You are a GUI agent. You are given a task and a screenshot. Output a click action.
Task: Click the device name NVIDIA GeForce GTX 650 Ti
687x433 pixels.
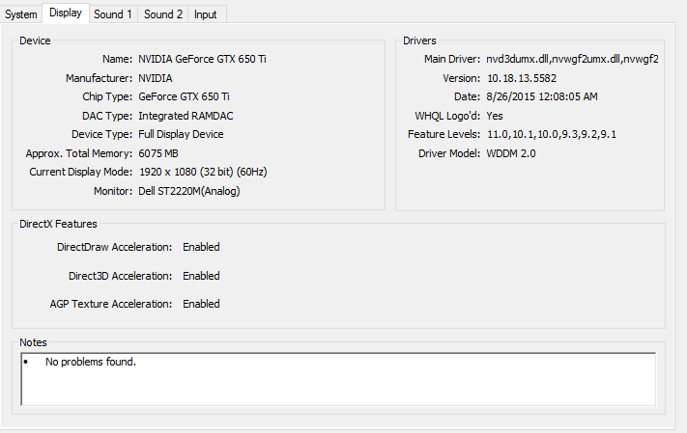pos(202,59)
